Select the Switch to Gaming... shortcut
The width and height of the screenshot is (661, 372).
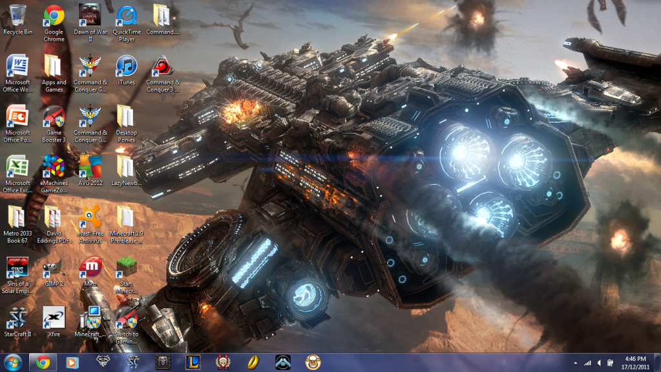tap(127, 325)
